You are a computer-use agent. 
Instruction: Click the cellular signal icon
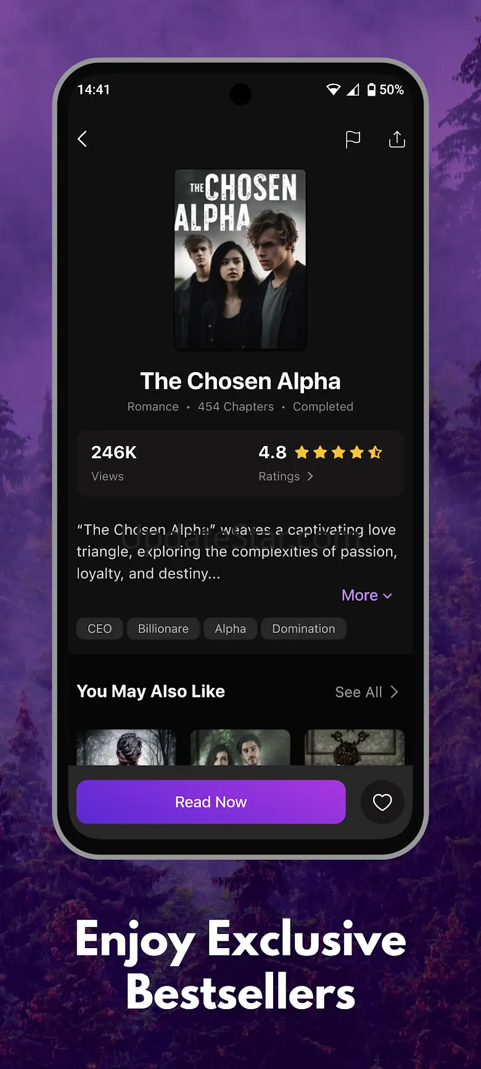point(353,90)
